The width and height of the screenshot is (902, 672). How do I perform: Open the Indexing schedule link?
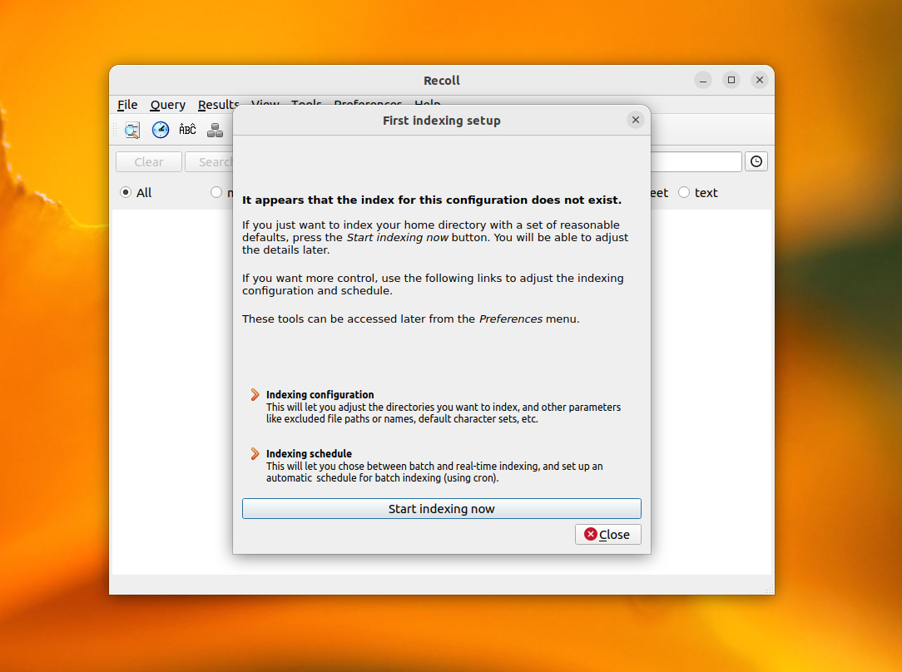(309, 453)
